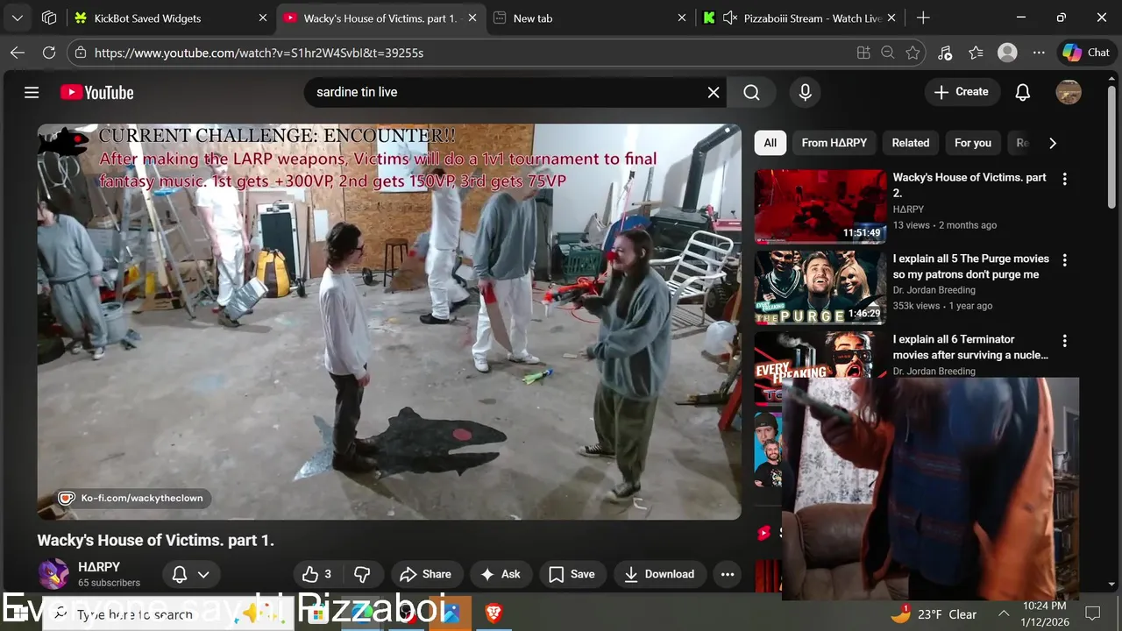Save the video to a playlist
Screen dimensions: 1122x631
click(572, 574)
